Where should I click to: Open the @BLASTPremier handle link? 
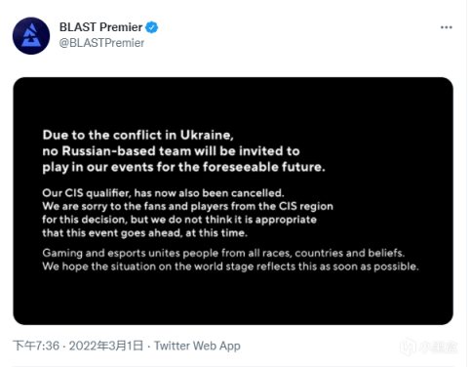click(101, 43)
